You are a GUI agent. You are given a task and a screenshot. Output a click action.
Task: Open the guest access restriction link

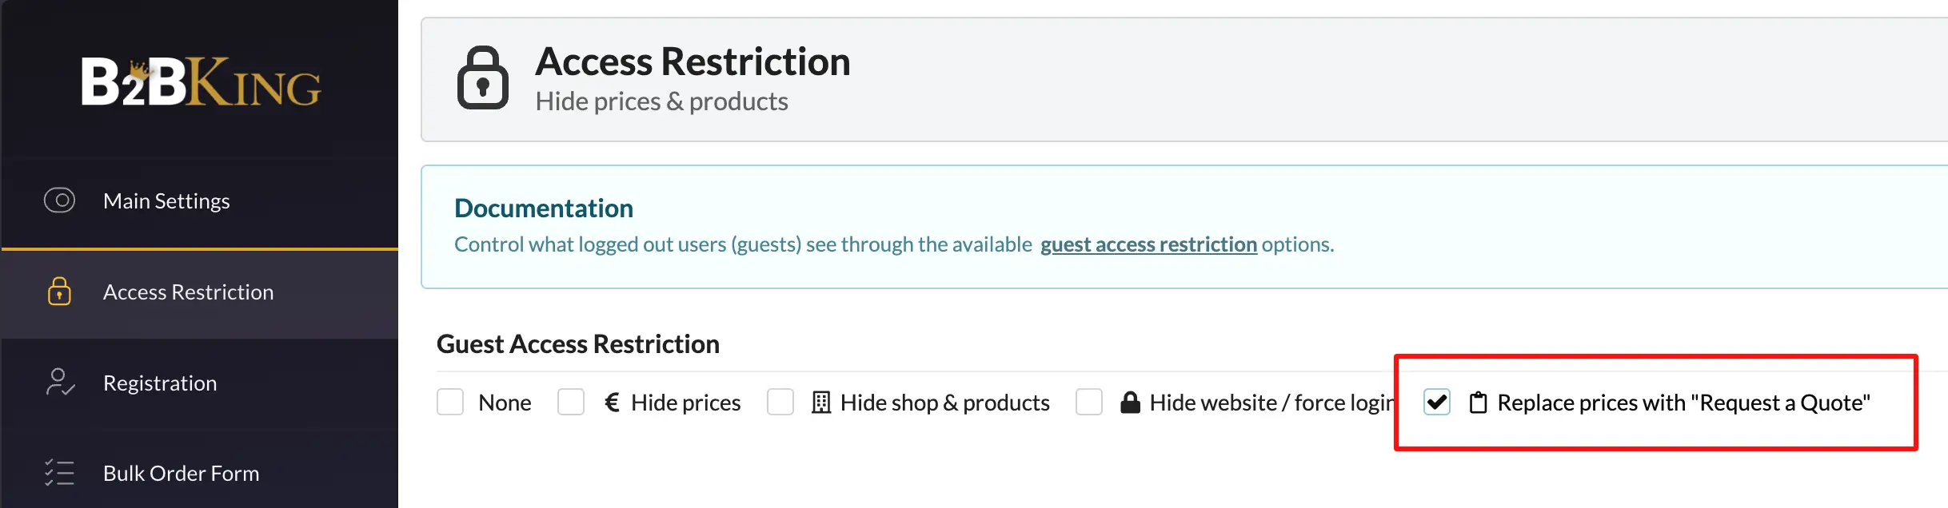tap(1148, 244)
